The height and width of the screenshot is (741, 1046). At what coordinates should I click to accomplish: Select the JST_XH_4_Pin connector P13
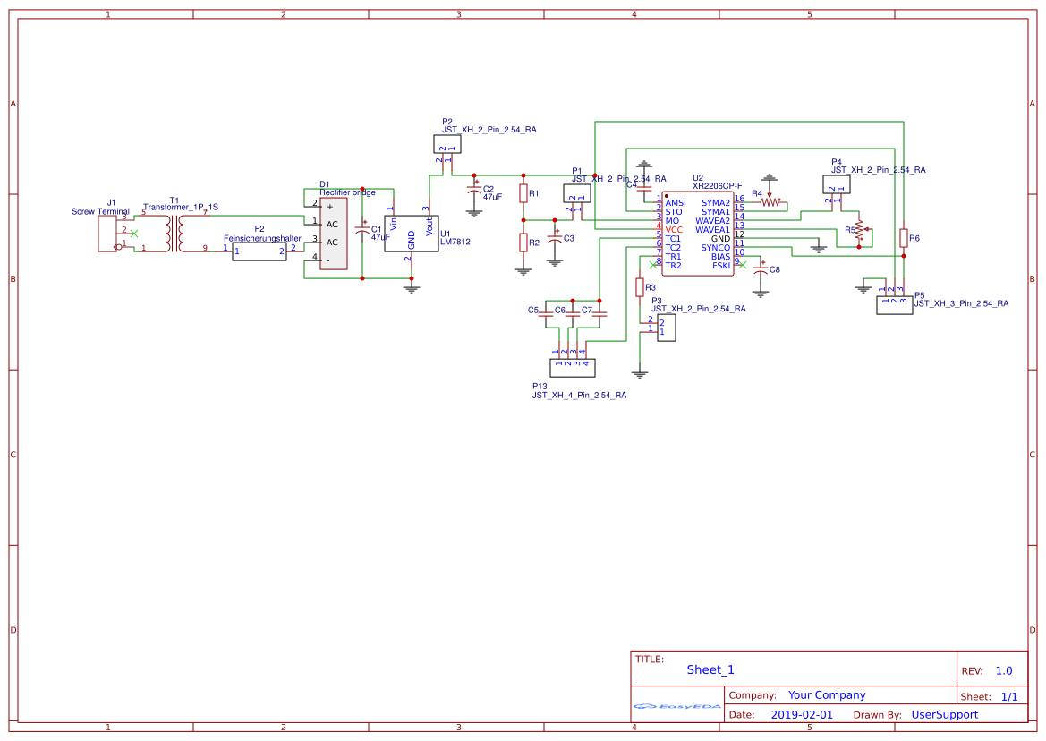[x=572, y=366]
